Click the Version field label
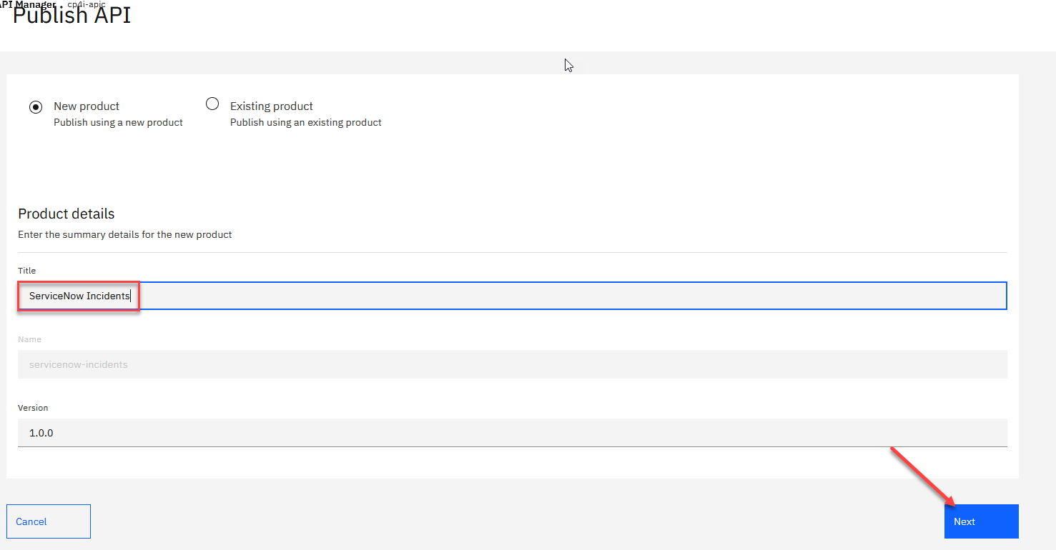 33,408
